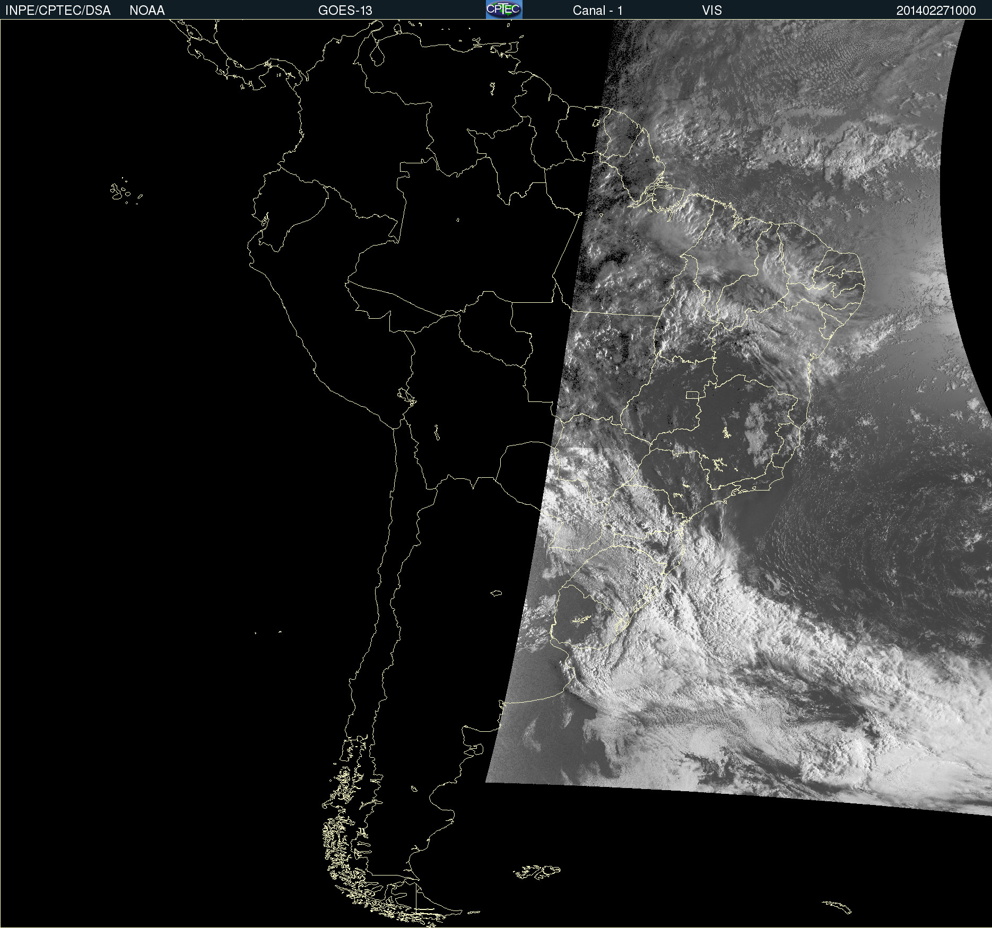Click the GOES-13 satellite label
Image resolution: width=992 pixels, height=928 pixels.
tap(345, 11)
